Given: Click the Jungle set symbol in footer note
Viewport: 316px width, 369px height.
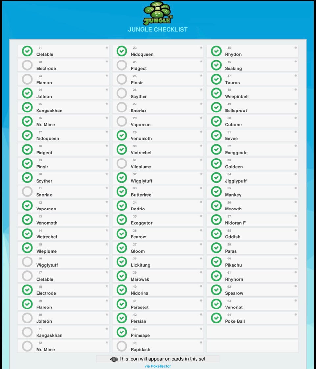Looking at the screenshot, I should point(114,359).
